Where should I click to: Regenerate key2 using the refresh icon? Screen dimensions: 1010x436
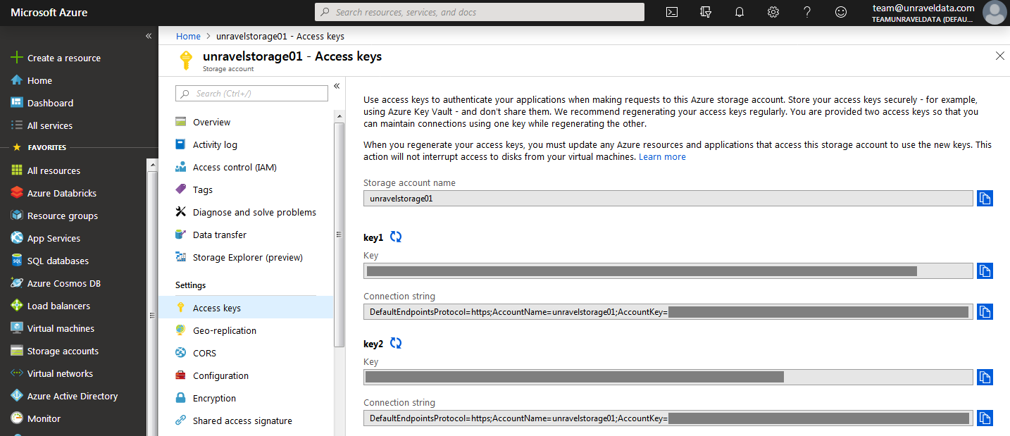[396, 344]
